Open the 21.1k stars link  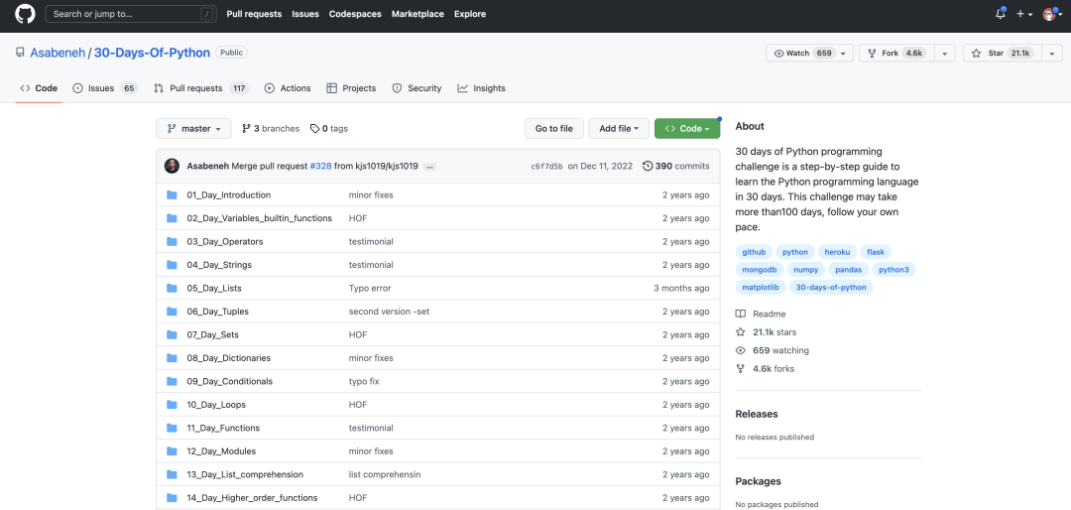tap(766, 332)
